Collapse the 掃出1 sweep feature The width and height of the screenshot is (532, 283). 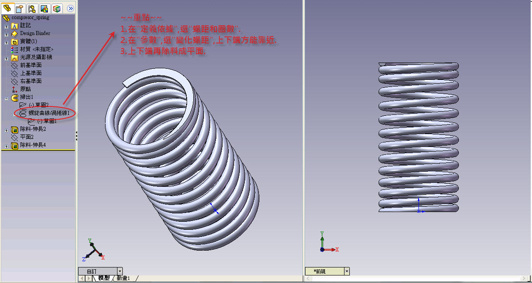click(x=6, y=98)
